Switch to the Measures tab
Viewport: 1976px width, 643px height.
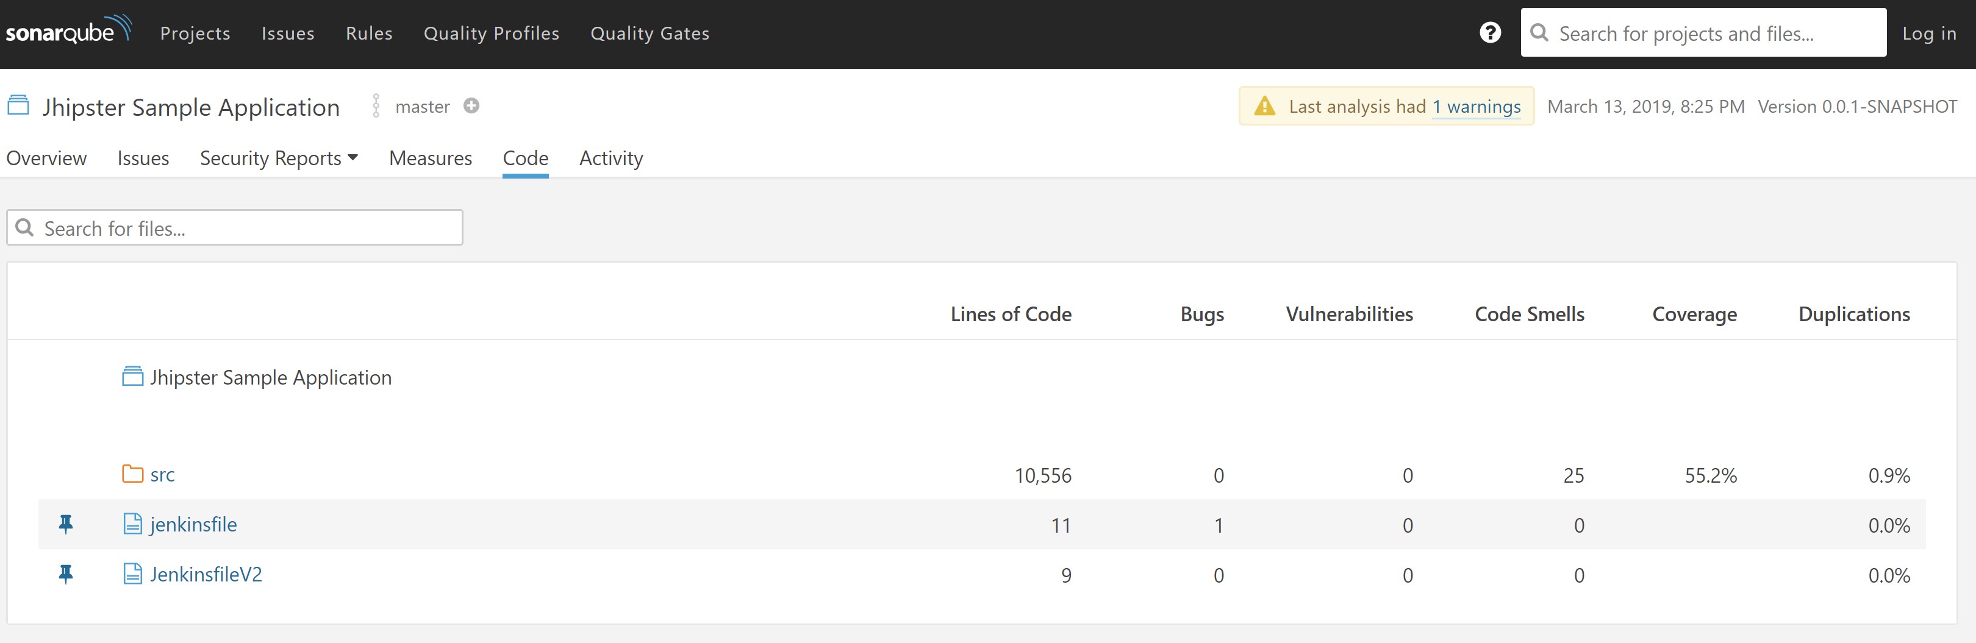431,158
